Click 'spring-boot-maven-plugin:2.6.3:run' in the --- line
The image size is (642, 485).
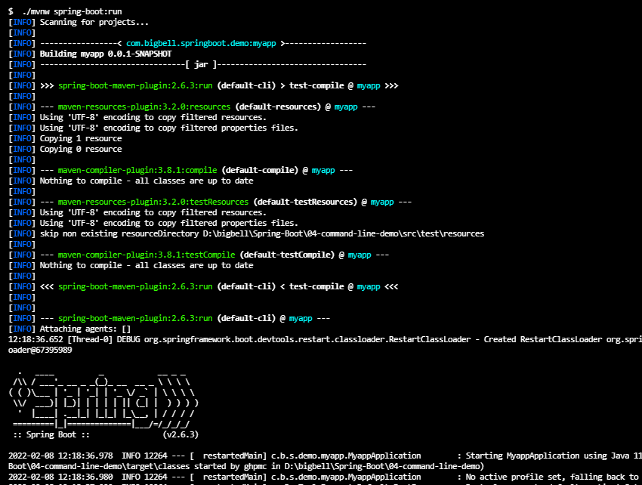[135, 318]
